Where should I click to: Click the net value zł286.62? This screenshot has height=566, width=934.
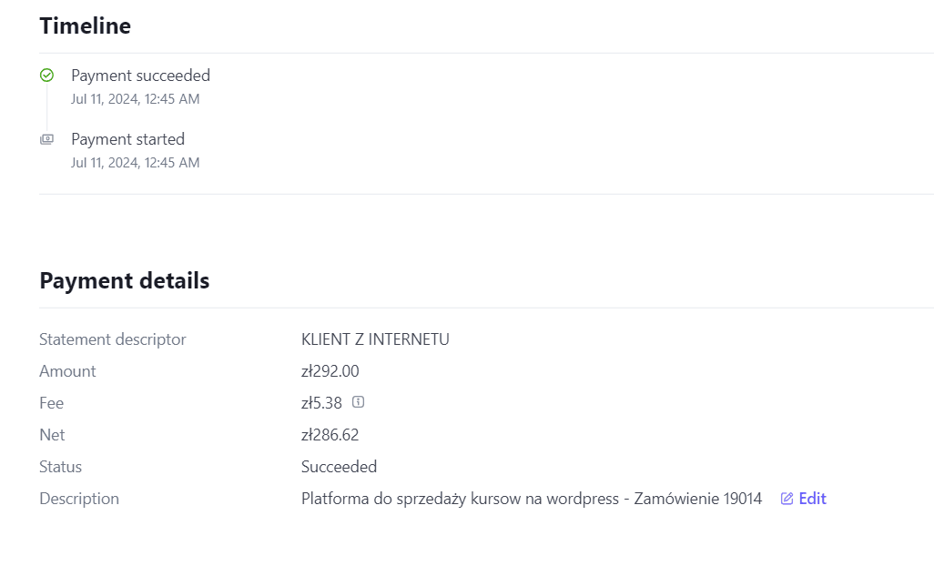(330, 435)
